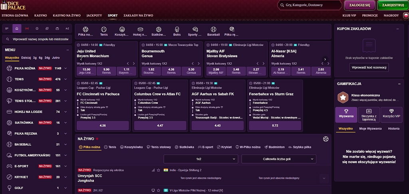
Task: Expand the Umrynjah SCC match row chevron
Action: click(324, 178)
